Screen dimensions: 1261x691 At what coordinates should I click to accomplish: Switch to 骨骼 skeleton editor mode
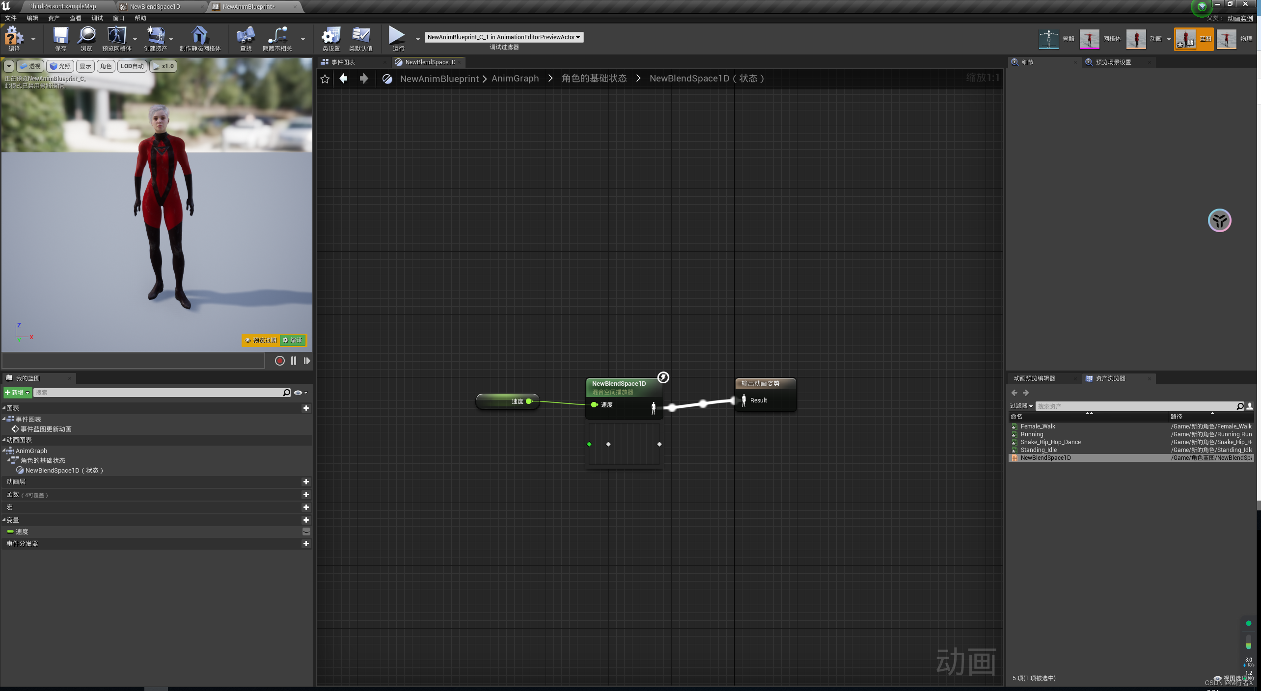click(1049, 39)
